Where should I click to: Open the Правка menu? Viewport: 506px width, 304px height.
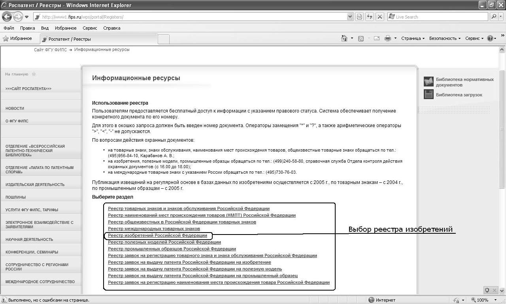pos(28,28)
